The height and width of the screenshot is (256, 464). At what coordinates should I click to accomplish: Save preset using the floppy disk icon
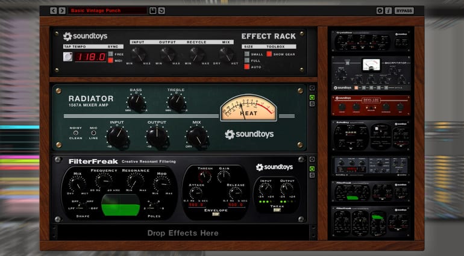coord(153,10)
